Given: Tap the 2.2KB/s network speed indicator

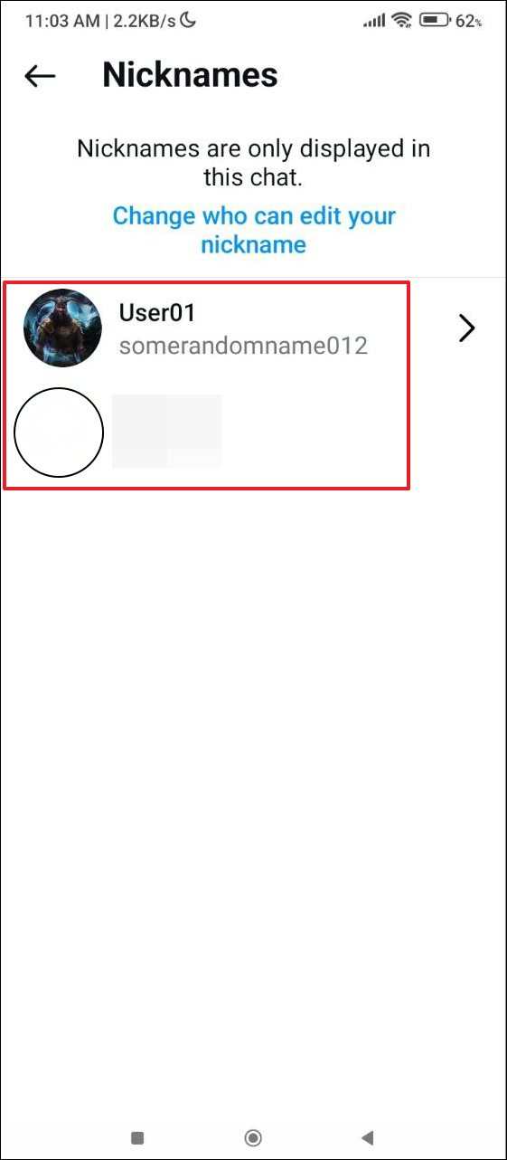Looking at the screenshot, I should coord(142,21).
